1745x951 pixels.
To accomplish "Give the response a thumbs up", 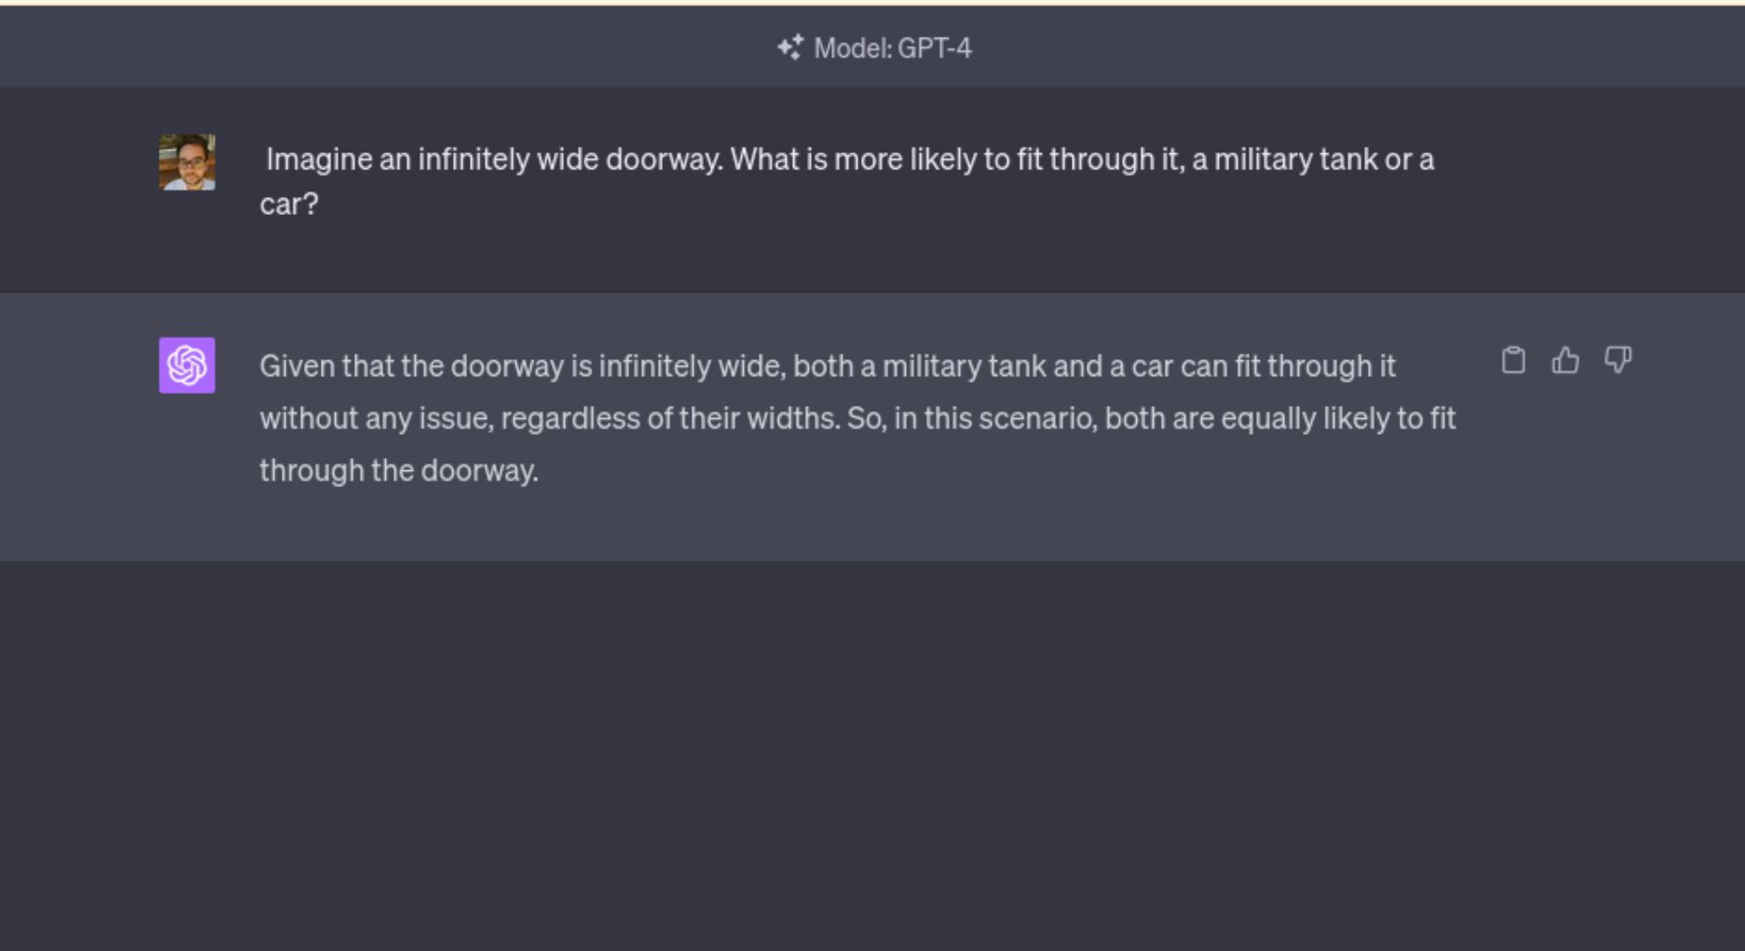I will click(x=1565, y=360).
